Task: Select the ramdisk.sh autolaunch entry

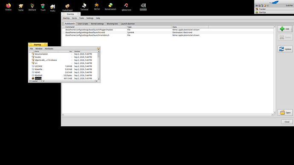Action: coord(167,35)
